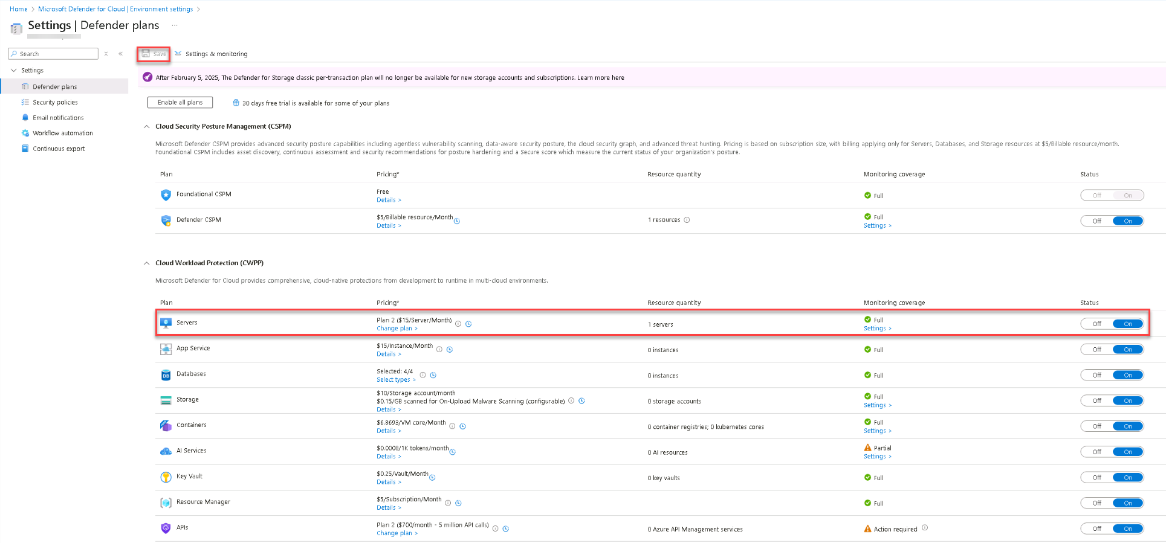Toggle the APIs plan status switch
This screenshot has width=1166, height=543.
pyautogui.click(x=1112, y=529)
